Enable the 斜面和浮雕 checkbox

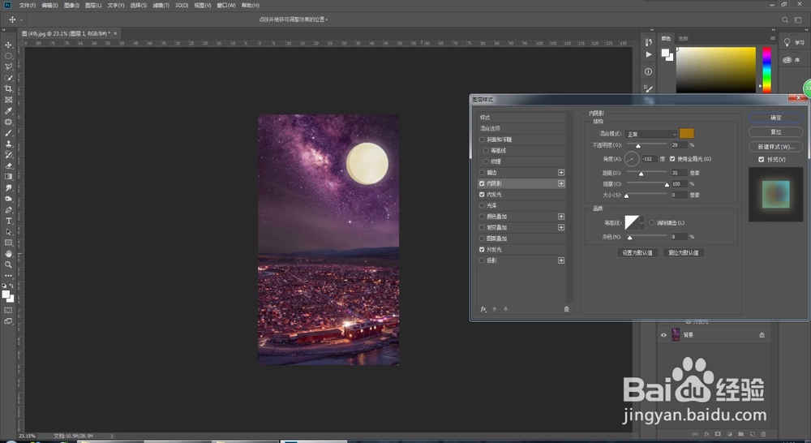pyautogui.click(x=482, y=140)
